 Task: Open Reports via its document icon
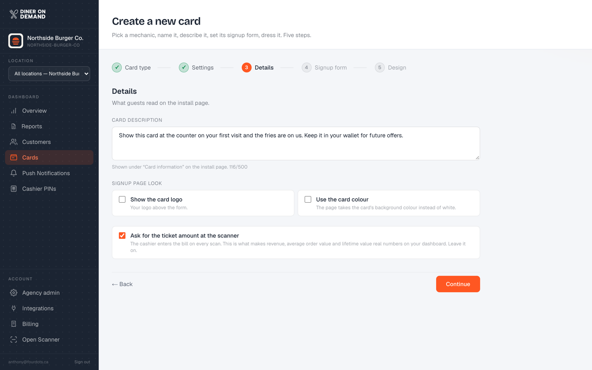coord(14,126)
